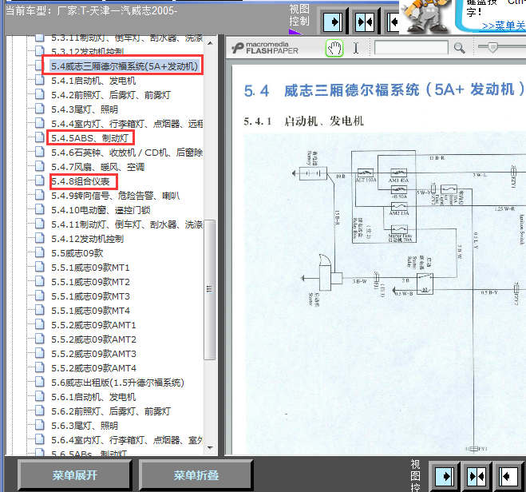Click the 当前车型 vehicle model header text
Screen dimensions: 526x492
[91, 10]
